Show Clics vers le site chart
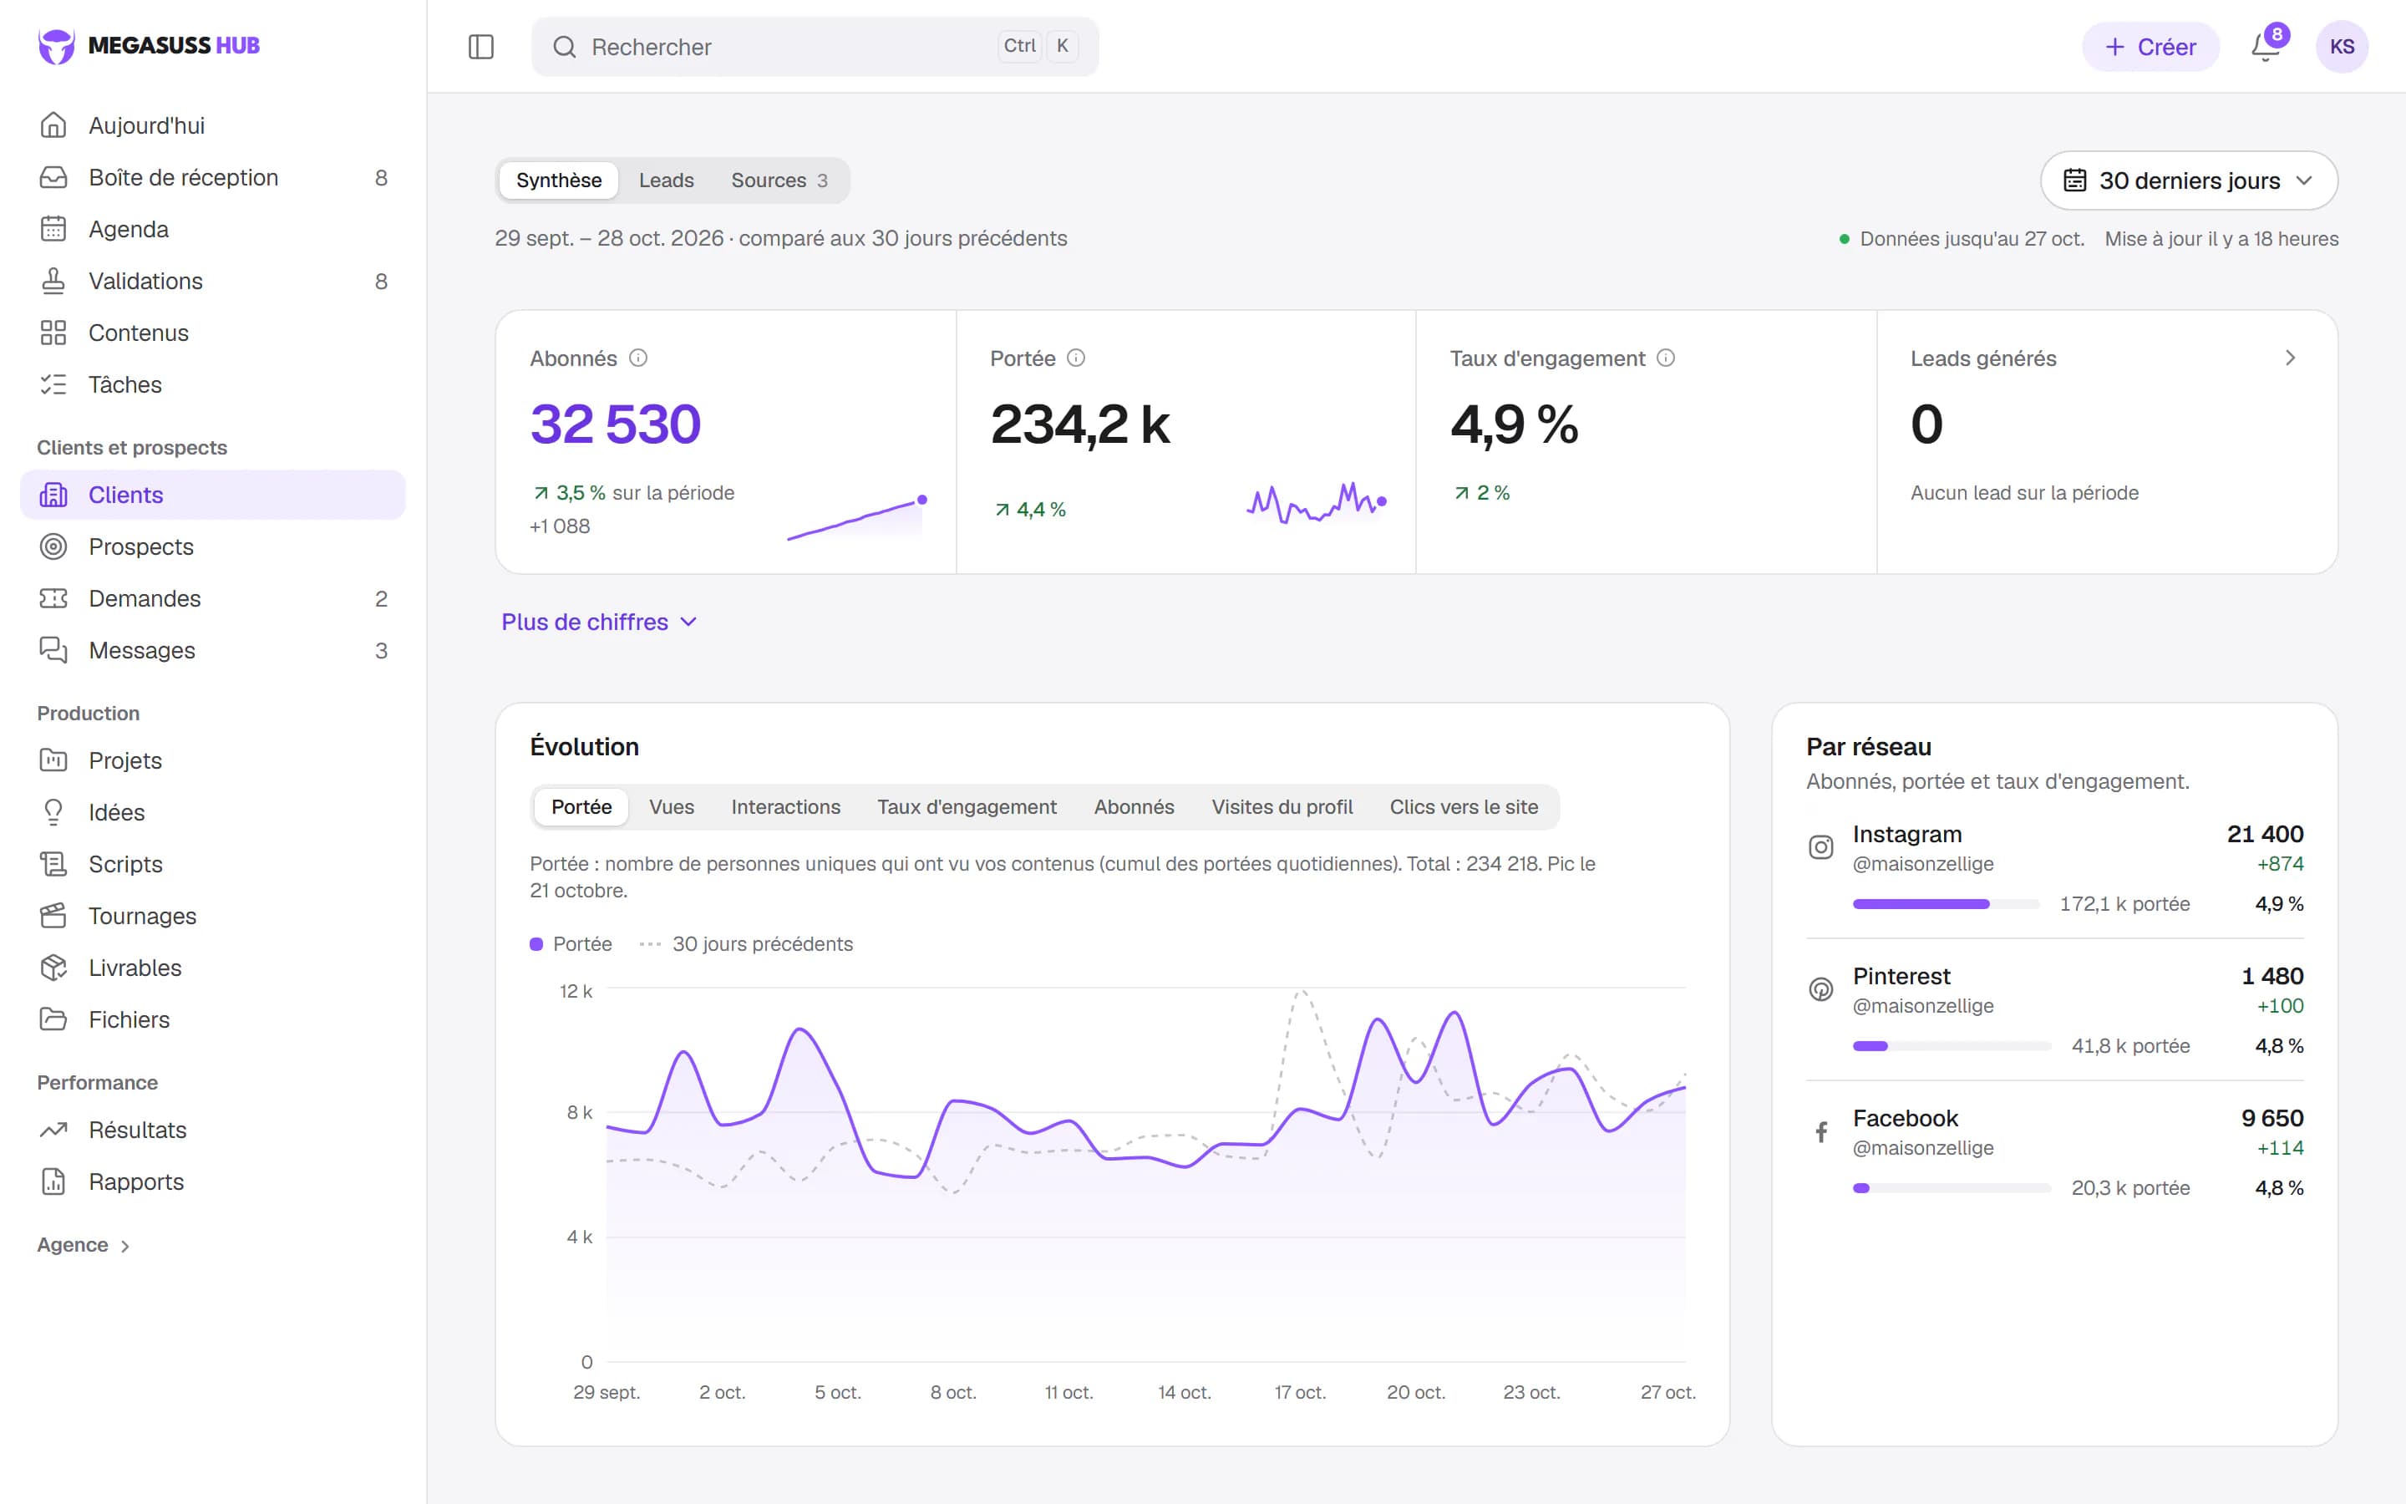This screenshot has width=2406, height=1504. pyautogui.click(x=1464, y=806)
